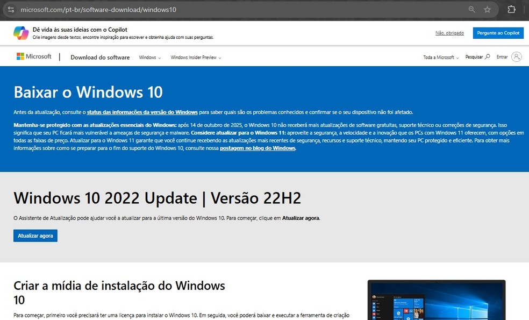529x320 pixels.
Task: Expand the Toda a Microsoft menu
Action: click(x=441, y=58)
